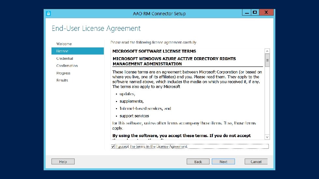
Task: Select the Results step
Action: pos(62,80)
